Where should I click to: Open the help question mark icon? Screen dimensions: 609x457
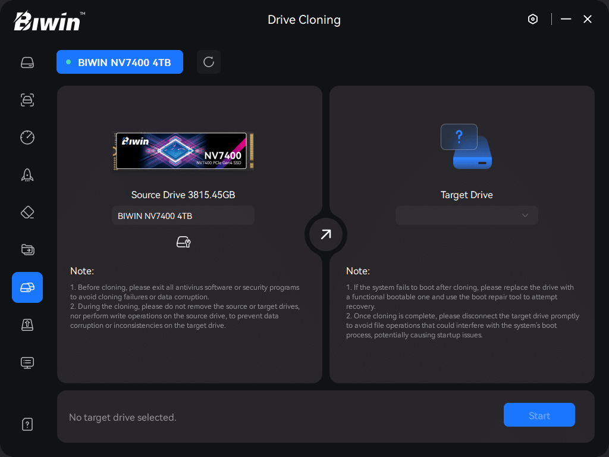27,424
